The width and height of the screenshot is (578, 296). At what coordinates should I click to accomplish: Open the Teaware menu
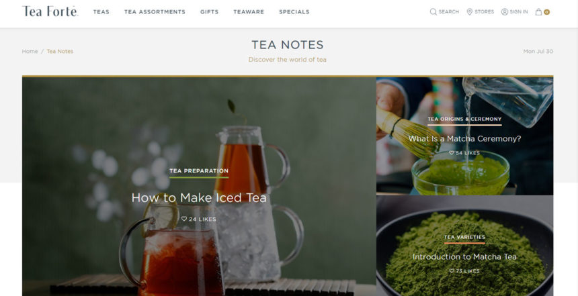[x=249, y=12]
